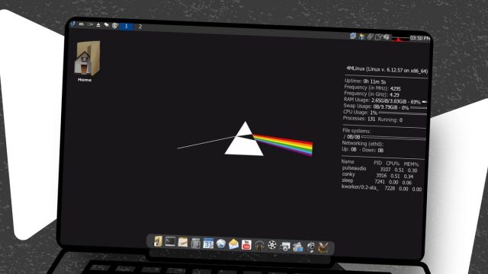Open the screenshot camera dock icon
This screenshot has height=274, width=488.
[284, 247]
